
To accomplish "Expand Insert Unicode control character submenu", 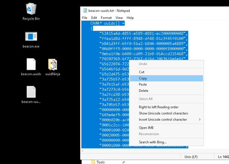I will (x=166, y=119).
